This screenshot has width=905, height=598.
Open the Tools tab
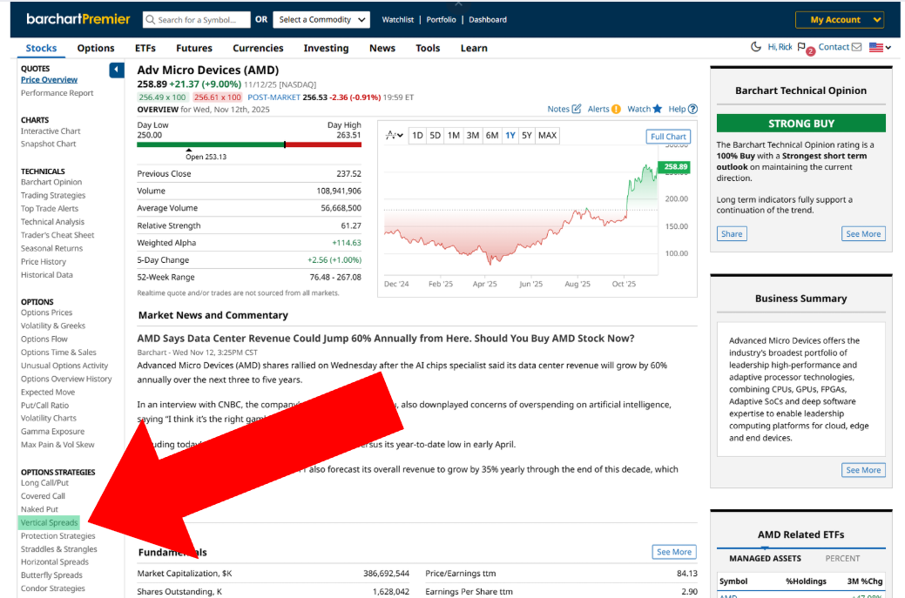(x=428, y=49)
